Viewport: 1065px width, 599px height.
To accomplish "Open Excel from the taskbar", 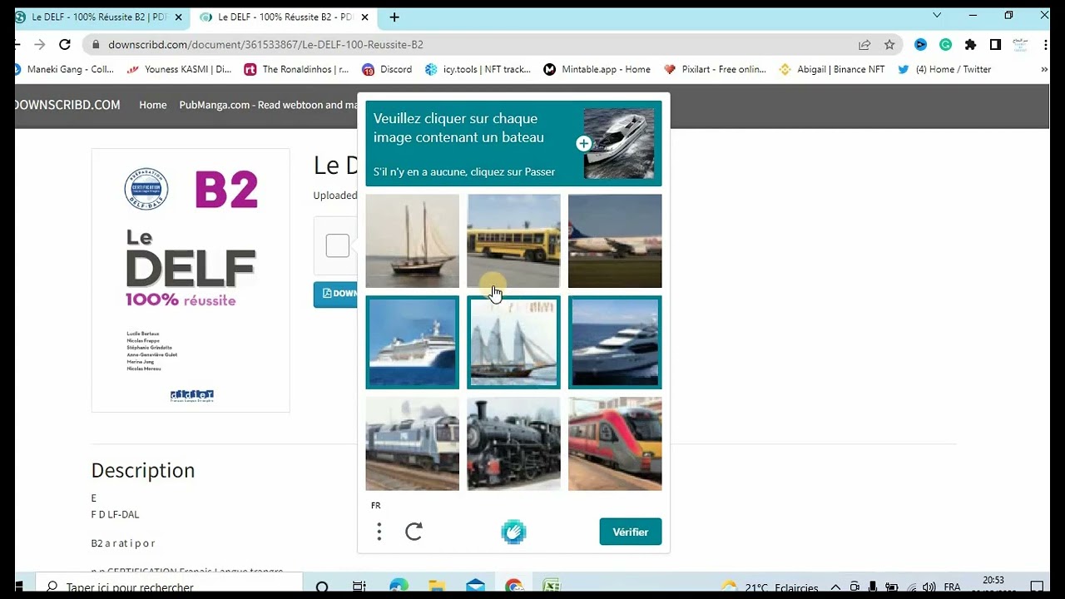I will point(551,587).
